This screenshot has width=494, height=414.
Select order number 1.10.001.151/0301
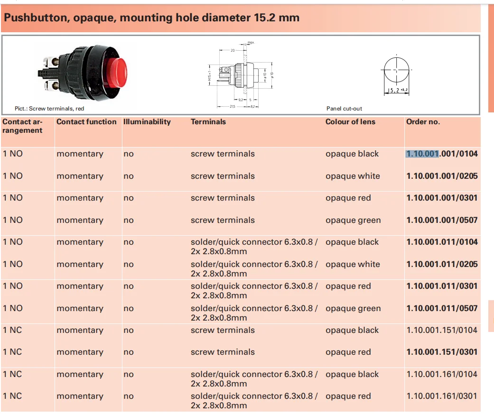pyautogui.click(x=442, y=352)
